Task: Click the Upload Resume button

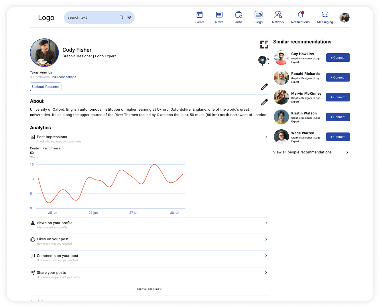Action: [46, 87]
